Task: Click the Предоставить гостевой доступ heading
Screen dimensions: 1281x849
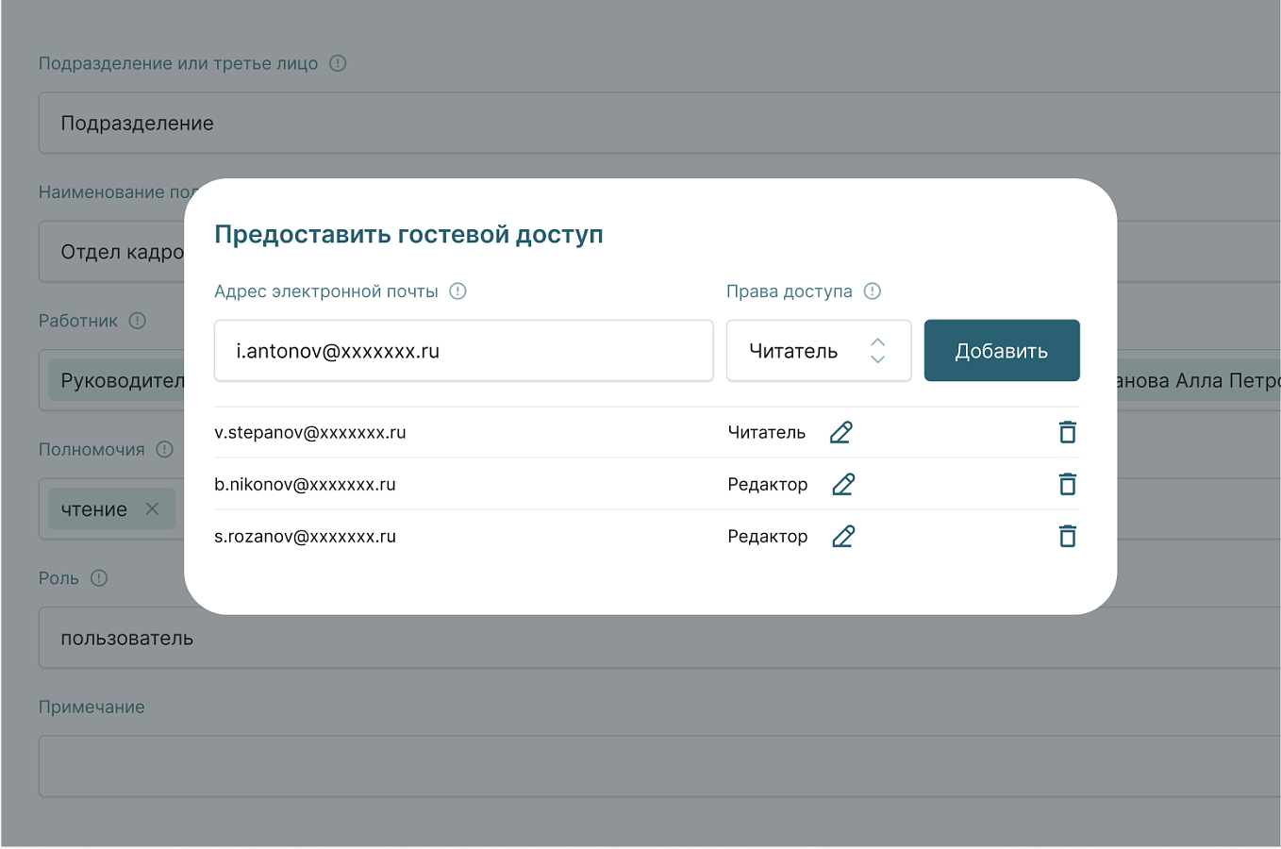Action: pos(408,234)
